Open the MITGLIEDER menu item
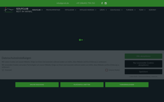 click(x=69, y=10)
